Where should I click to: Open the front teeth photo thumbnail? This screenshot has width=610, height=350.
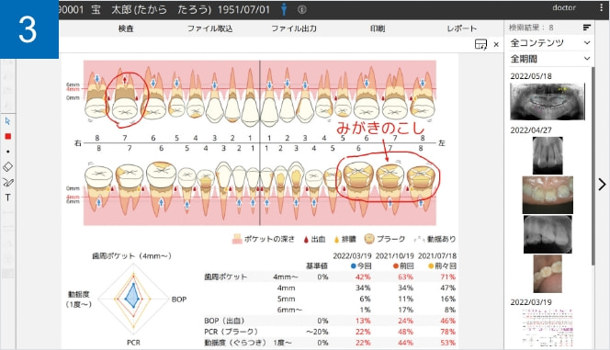[548, 195]
